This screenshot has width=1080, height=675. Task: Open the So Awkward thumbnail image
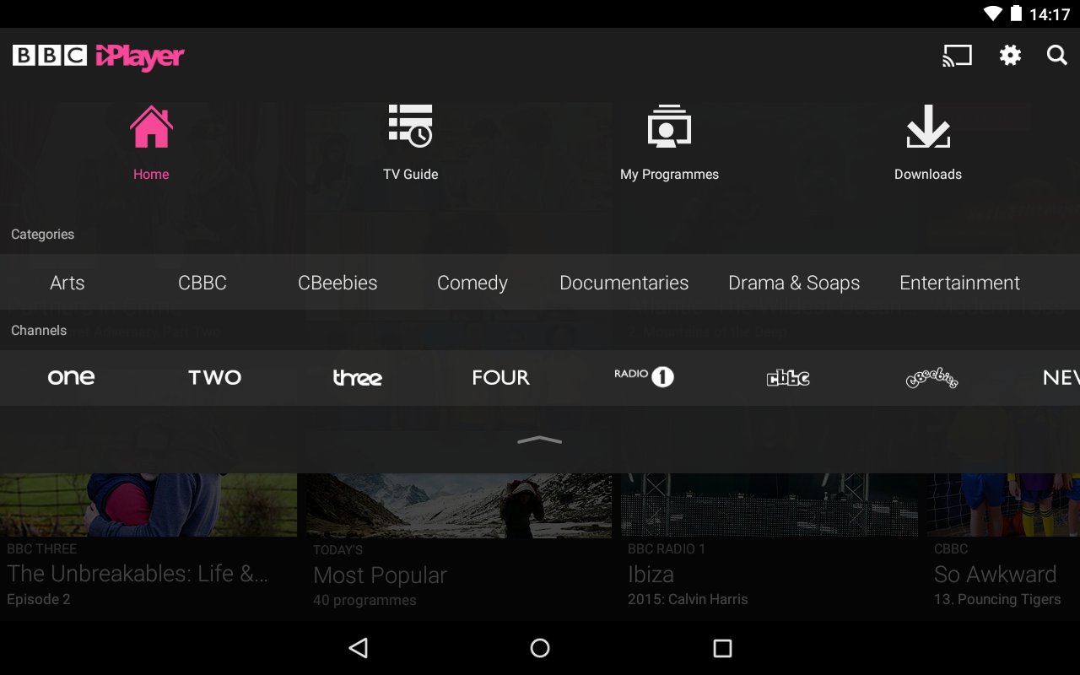click(1003, 505)
